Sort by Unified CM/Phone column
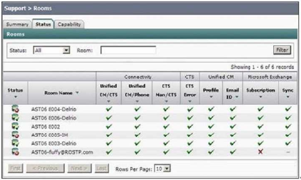This screenshot has width=301, height=180. (137, 101)
